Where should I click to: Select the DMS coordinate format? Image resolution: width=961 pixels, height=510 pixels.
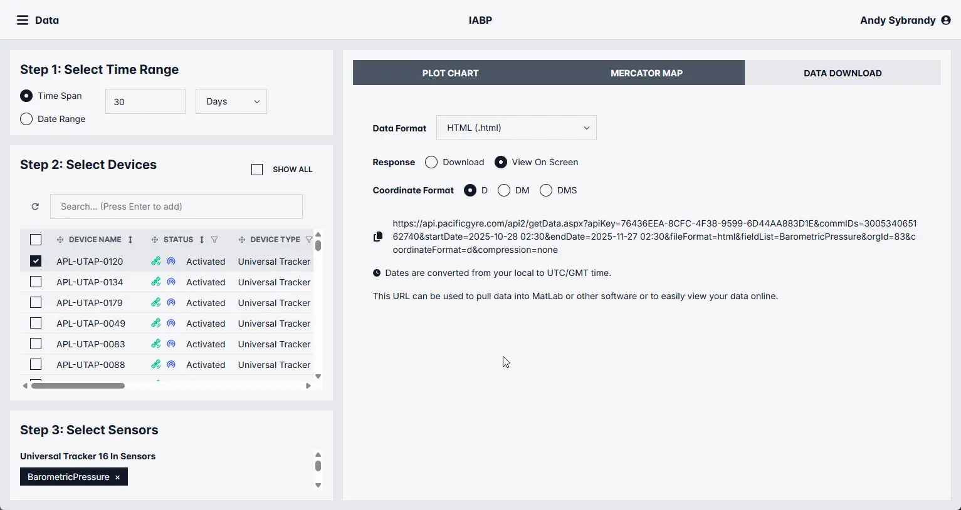[x=546, y=190]
